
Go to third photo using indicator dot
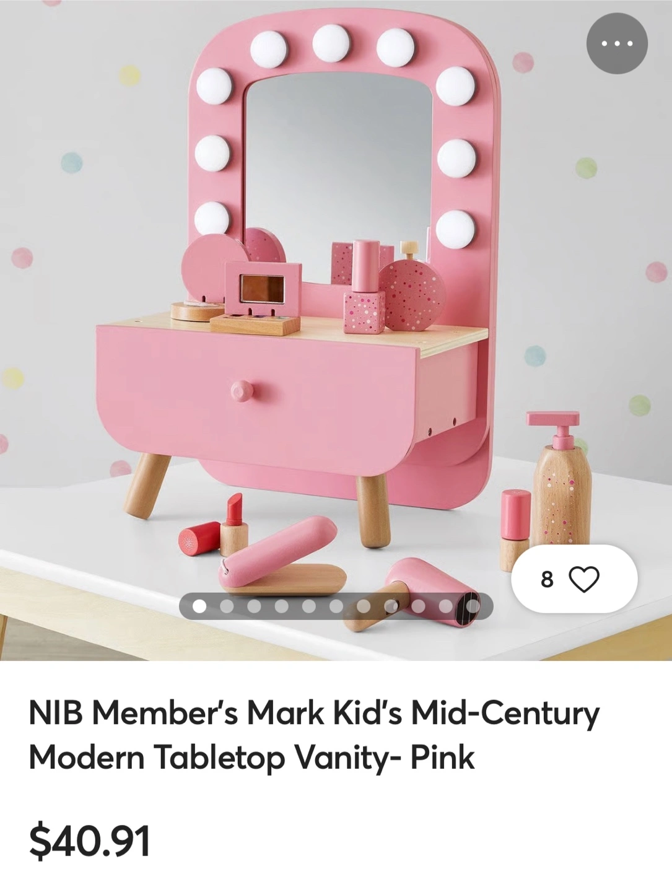pos(254,606)
